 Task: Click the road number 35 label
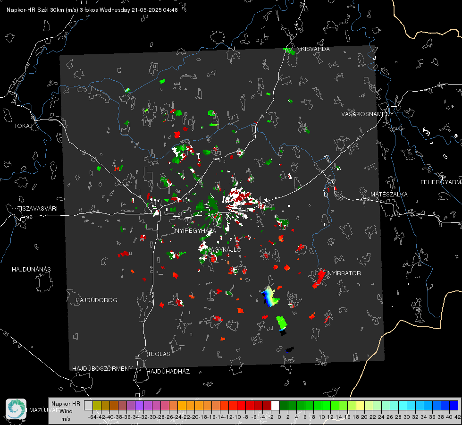6,334
